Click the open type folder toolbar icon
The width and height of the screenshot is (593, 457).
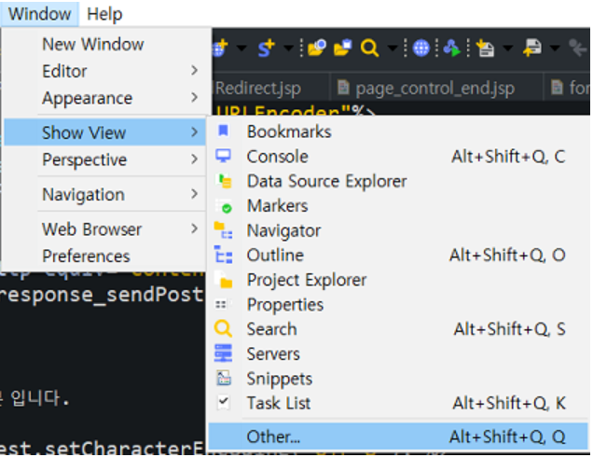click(317, 48)
